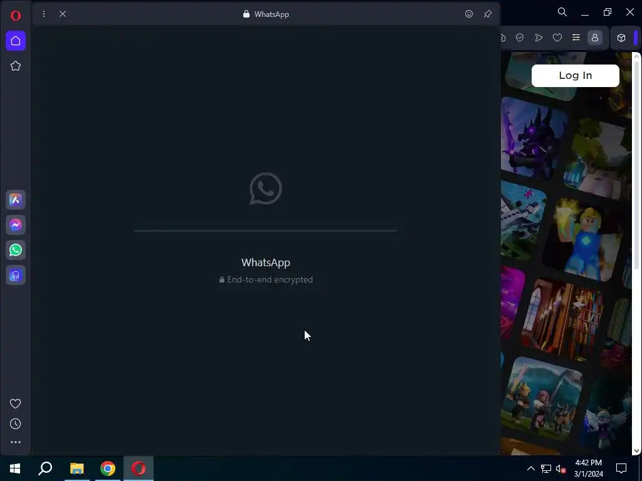Open the Opera main menu logo

tap(16, 16)
